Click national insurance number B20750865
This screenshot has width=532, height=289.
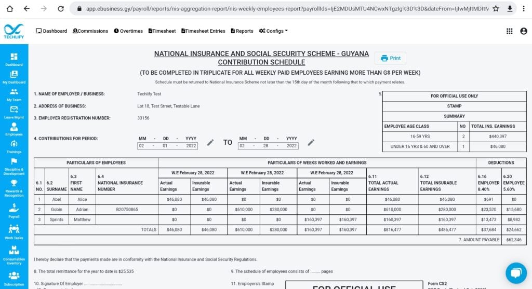pos(127,210)
